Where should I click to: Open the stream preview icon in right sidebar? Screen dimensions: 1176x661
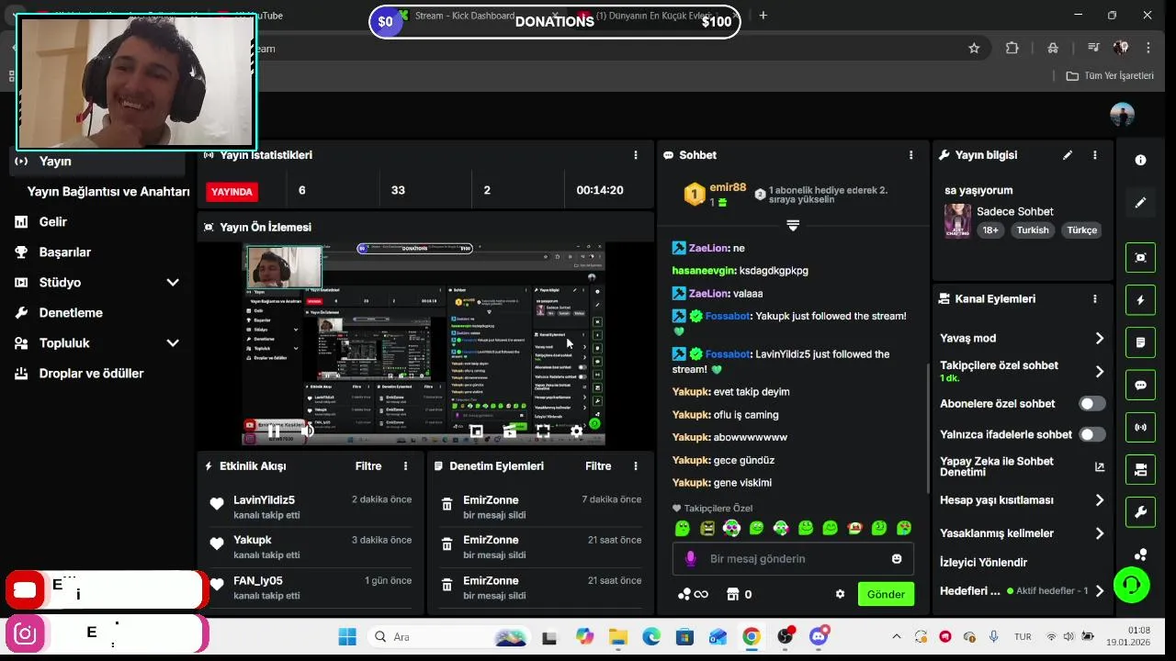click(x=1140, y=257)
